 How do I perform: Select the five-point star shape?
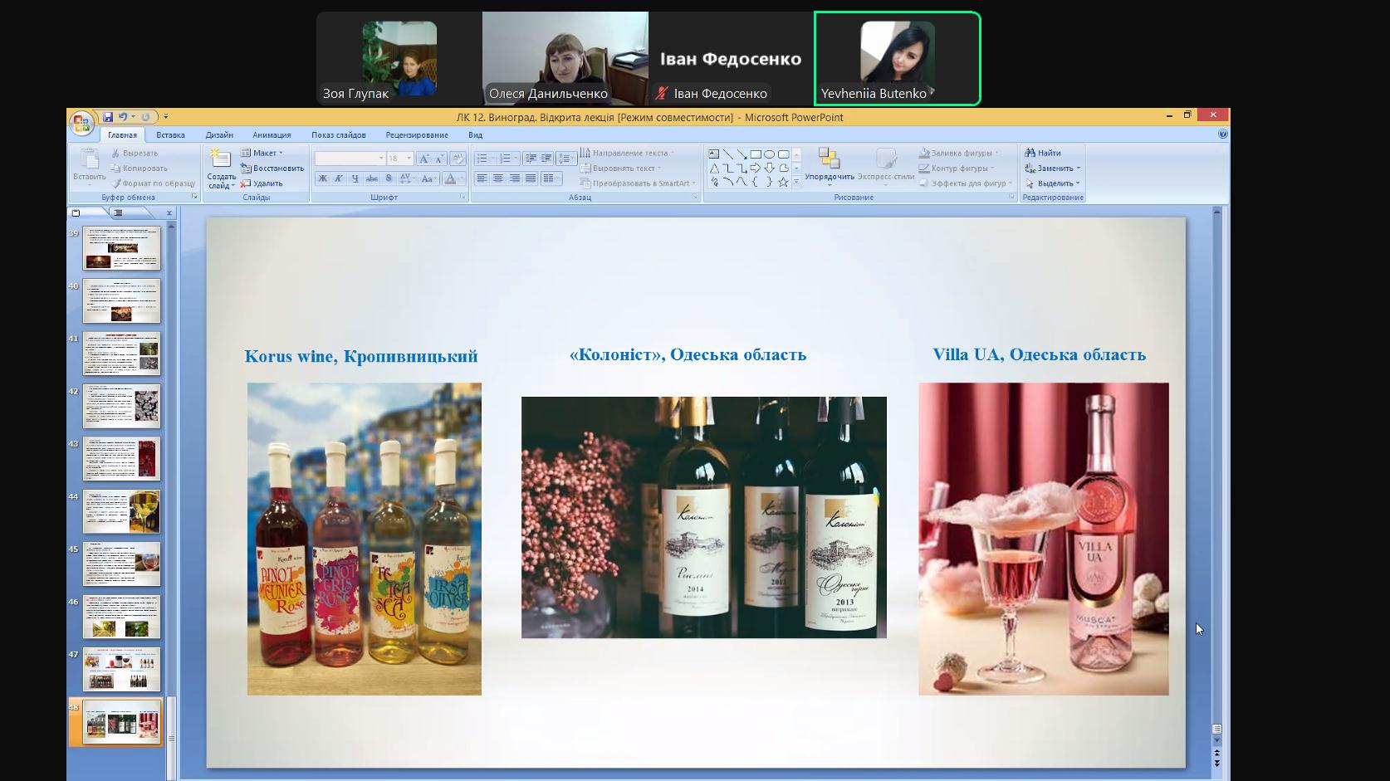783,182
